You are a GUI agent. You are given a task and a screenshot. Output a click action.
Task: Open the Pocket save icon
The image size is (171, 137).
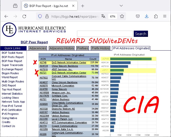click(x=138, y=16)
